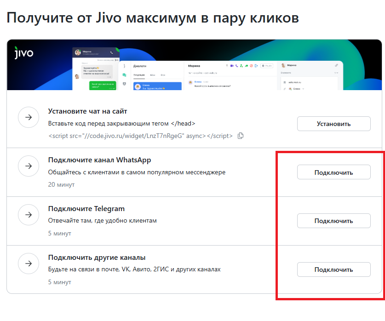Click the text Общайтесь с клиентами в самом популярном мессенджере
This screenshot has height=321, width=385.
(x=137, y=172)
